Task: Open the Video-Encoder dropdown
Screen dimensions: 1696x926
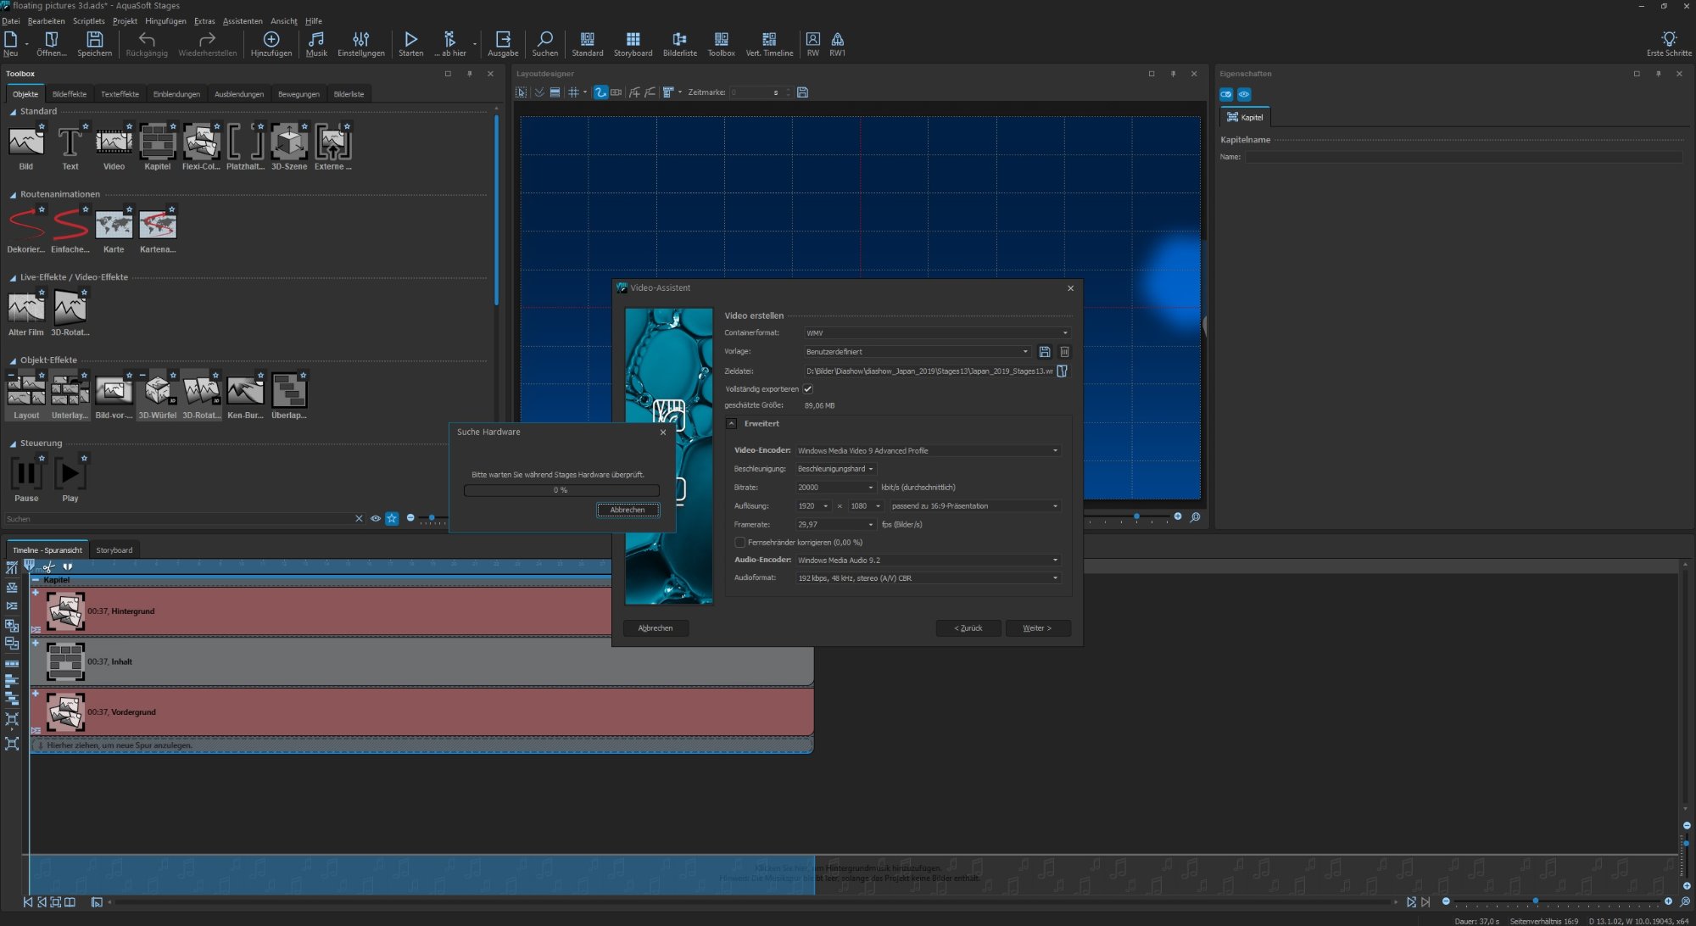Action: (x=928, y=451)
